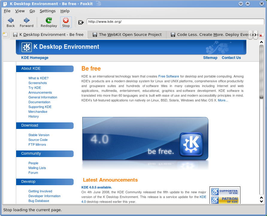Viewport: 267px width, 216px height.
Task: Click the KDE logo in the page header
Action: tap(27, 47)
